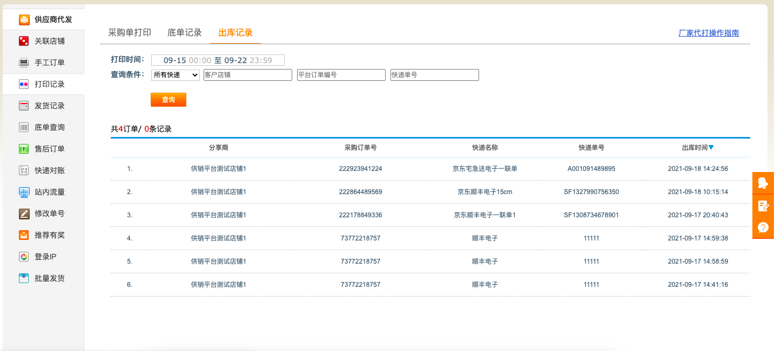Click the 手工订单 printer icon

coord(24,63)
